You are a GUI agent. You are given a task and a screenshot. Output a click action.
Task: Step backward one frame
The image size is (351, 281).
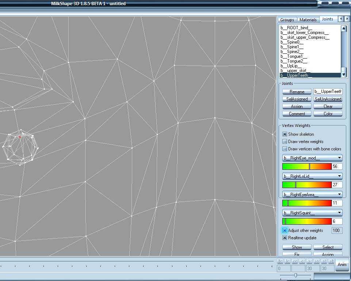[303, 261]
